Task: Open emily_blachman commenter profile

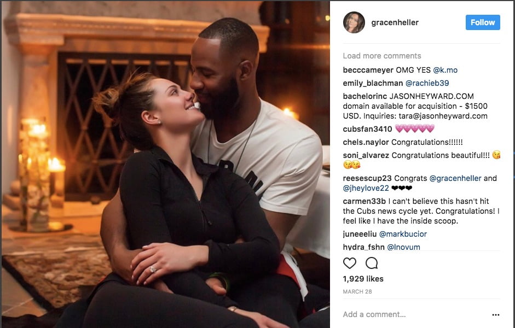Action: coord(373,83)
